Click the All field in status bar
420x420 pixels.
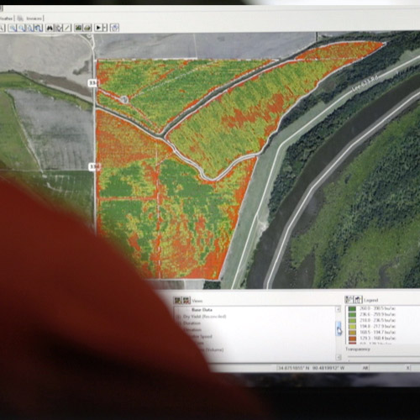[x=365, y=368]
